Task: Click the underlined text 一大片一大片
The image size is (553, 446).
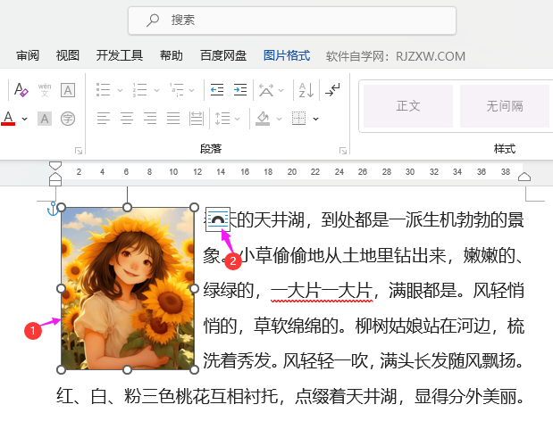Action: 322,291
